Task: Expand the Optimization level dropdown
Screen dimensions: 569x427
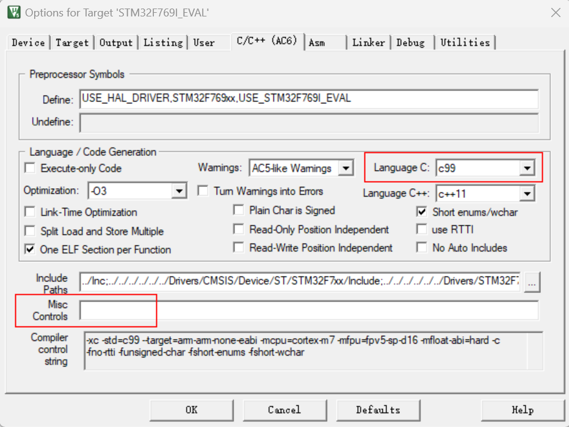Action: (179, 191)
